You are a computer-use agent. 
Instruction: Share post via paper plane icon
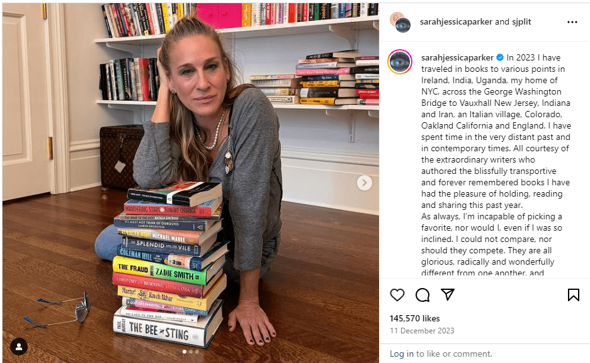point(448,294)
